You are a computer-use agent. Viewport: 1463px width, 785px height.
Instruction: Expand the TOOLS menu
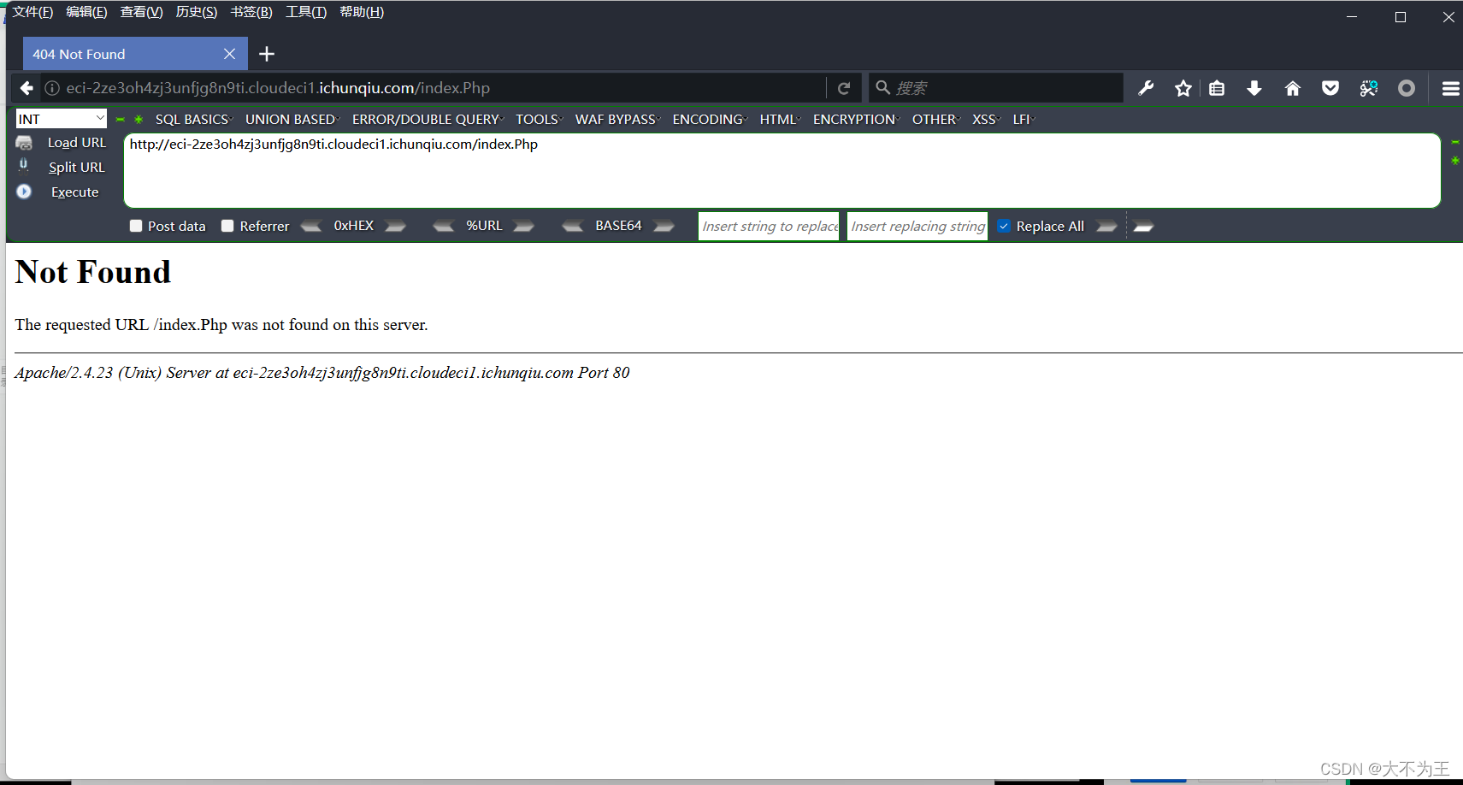(x=539, y=120)
